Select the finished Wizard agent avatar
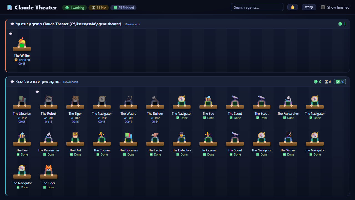Image resolution: width=355 pixels, height=200 pixels. [x=288, y=139]
